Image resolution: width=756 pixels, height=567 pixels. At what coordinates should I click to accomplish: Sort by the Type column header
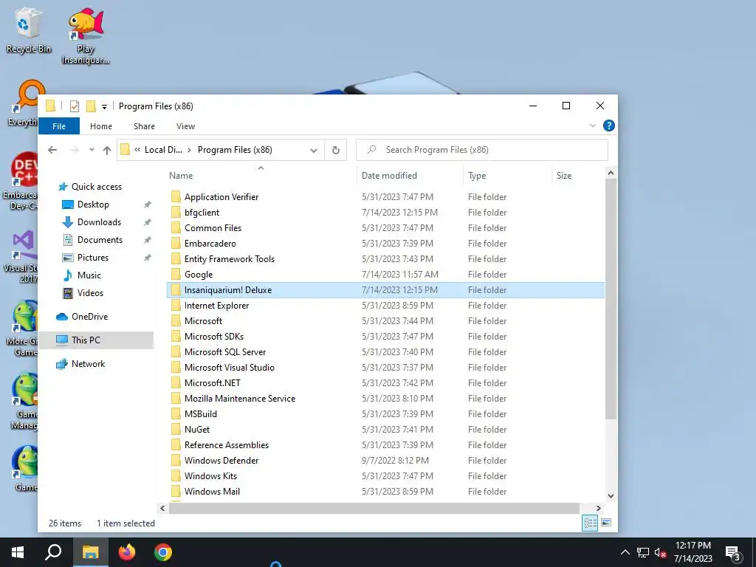(507, 176)
